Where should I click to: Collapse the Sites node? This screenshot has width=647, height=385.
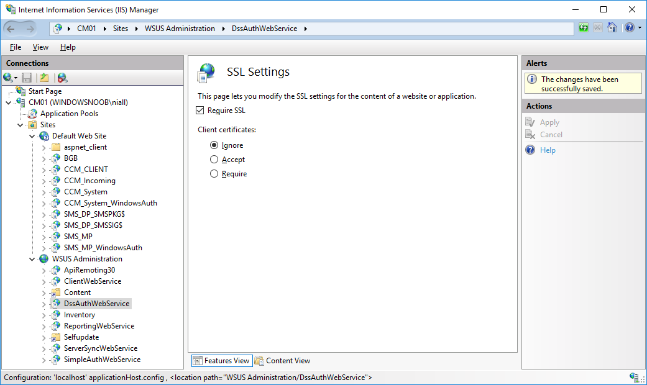[x=21, y=124]
